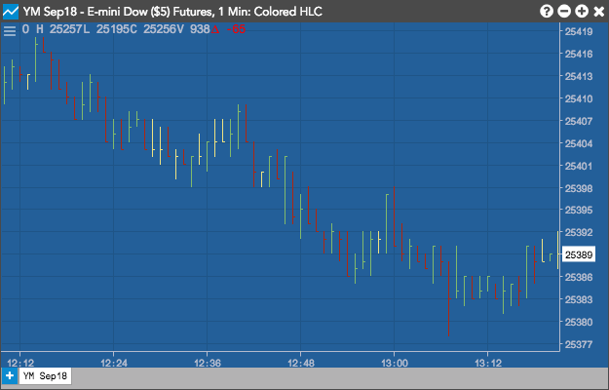Click the 13:00 time axis marker
The height and width of the screenshot is (390, 609).
click(395, 363)
